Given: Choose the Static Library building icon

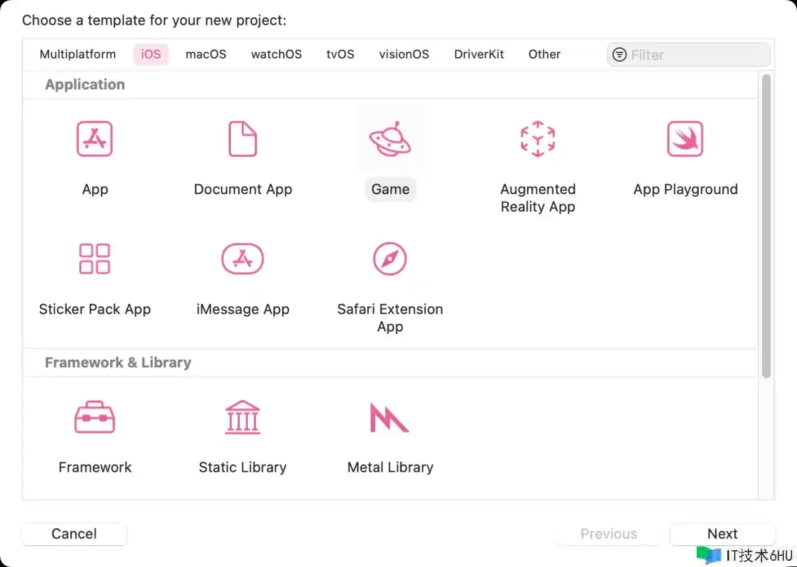Looking at the screenshot, I should (x=243, y=417).
